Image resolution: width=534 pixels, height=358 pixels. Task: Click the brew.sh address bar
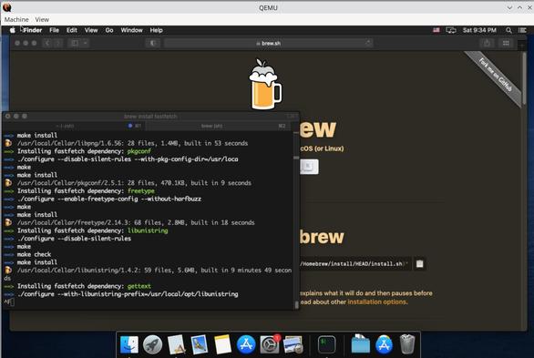pos(268,43)
